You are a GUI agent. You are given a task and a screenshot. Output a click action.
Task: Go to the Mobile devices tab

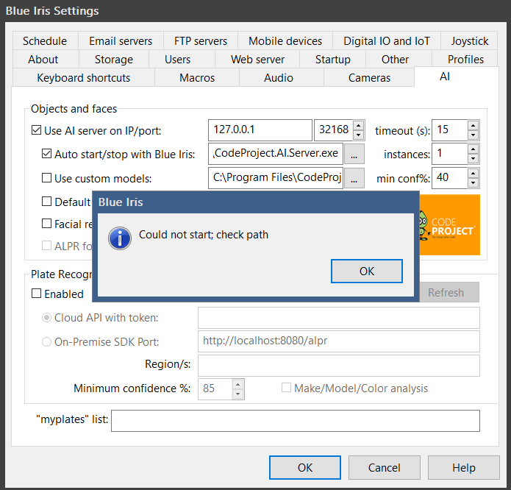click(x=285, y=40)
